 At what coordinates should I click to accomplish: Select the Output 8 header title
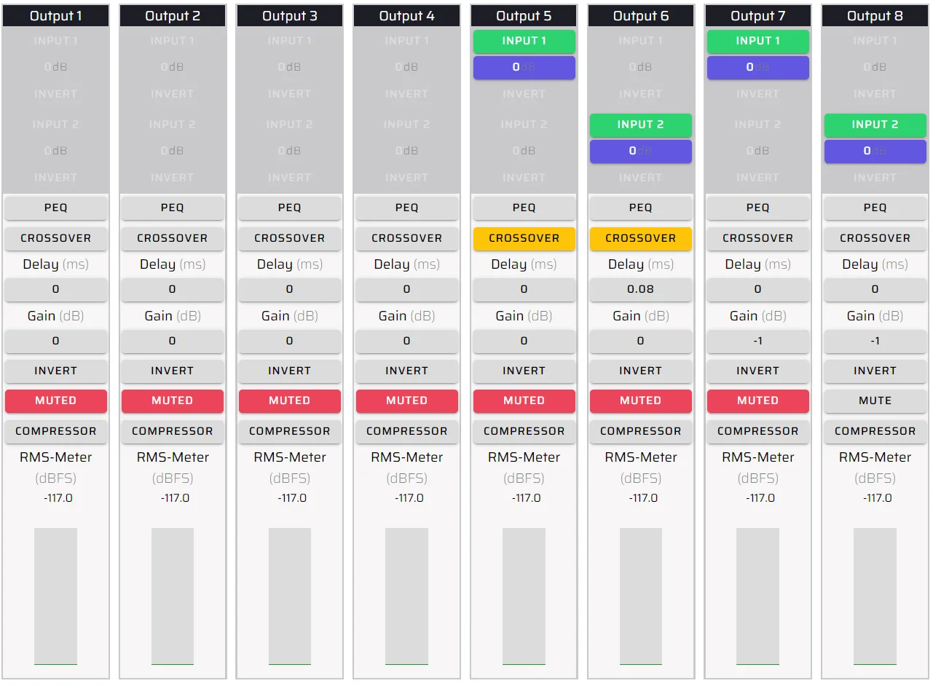(x=875, y=16)
